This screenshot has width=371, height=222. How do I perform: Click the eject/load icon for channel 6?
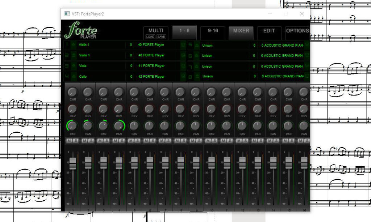tap(197, 56)
